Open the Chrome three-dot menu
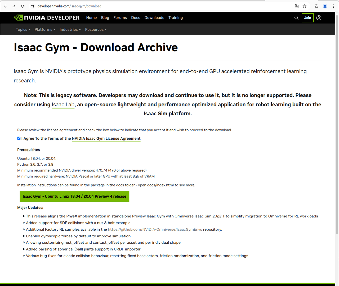 [x=333, y=6]
